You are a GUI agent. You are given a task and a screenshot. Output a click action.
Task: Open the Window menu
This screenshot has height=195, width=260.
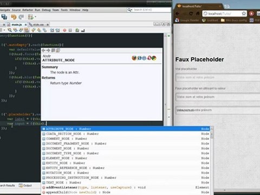[x=75, y=10]
